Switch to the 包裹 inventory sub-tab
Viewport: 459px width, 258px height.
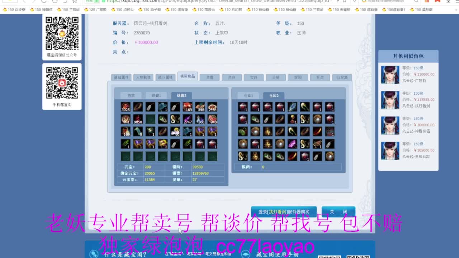coord(131,96)
